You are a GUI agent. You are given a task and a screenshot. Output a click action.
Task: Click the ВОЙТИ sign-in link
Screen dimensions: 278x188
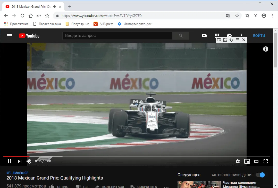[259, 36]
